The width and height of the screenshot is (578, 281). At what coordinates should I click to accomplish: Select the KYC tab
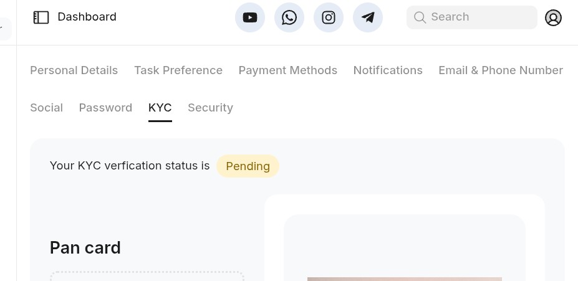(160, 108)
